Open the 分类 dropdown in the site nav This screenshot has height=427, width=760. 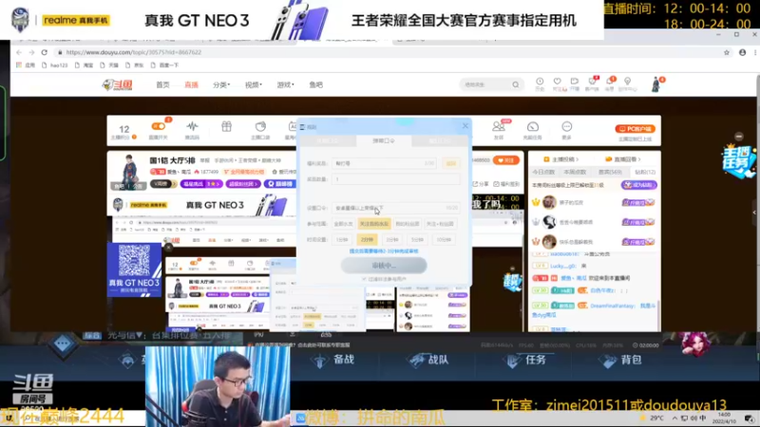click(221, 84)
